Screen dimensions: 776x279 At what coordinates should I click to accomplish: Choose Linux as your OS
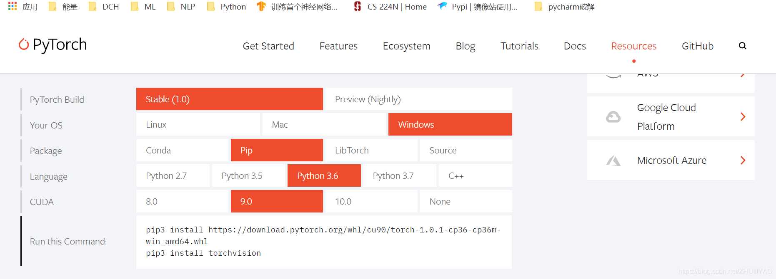198,124
